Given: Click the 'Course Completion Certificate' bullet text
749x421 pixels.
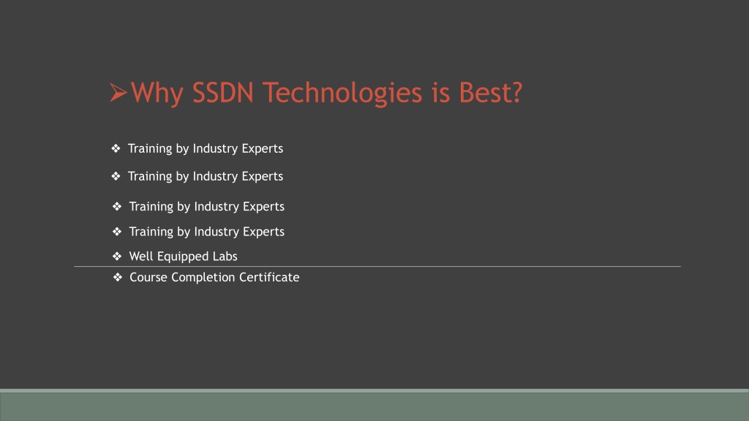Looking at the screenshot, I should (214, 277).
